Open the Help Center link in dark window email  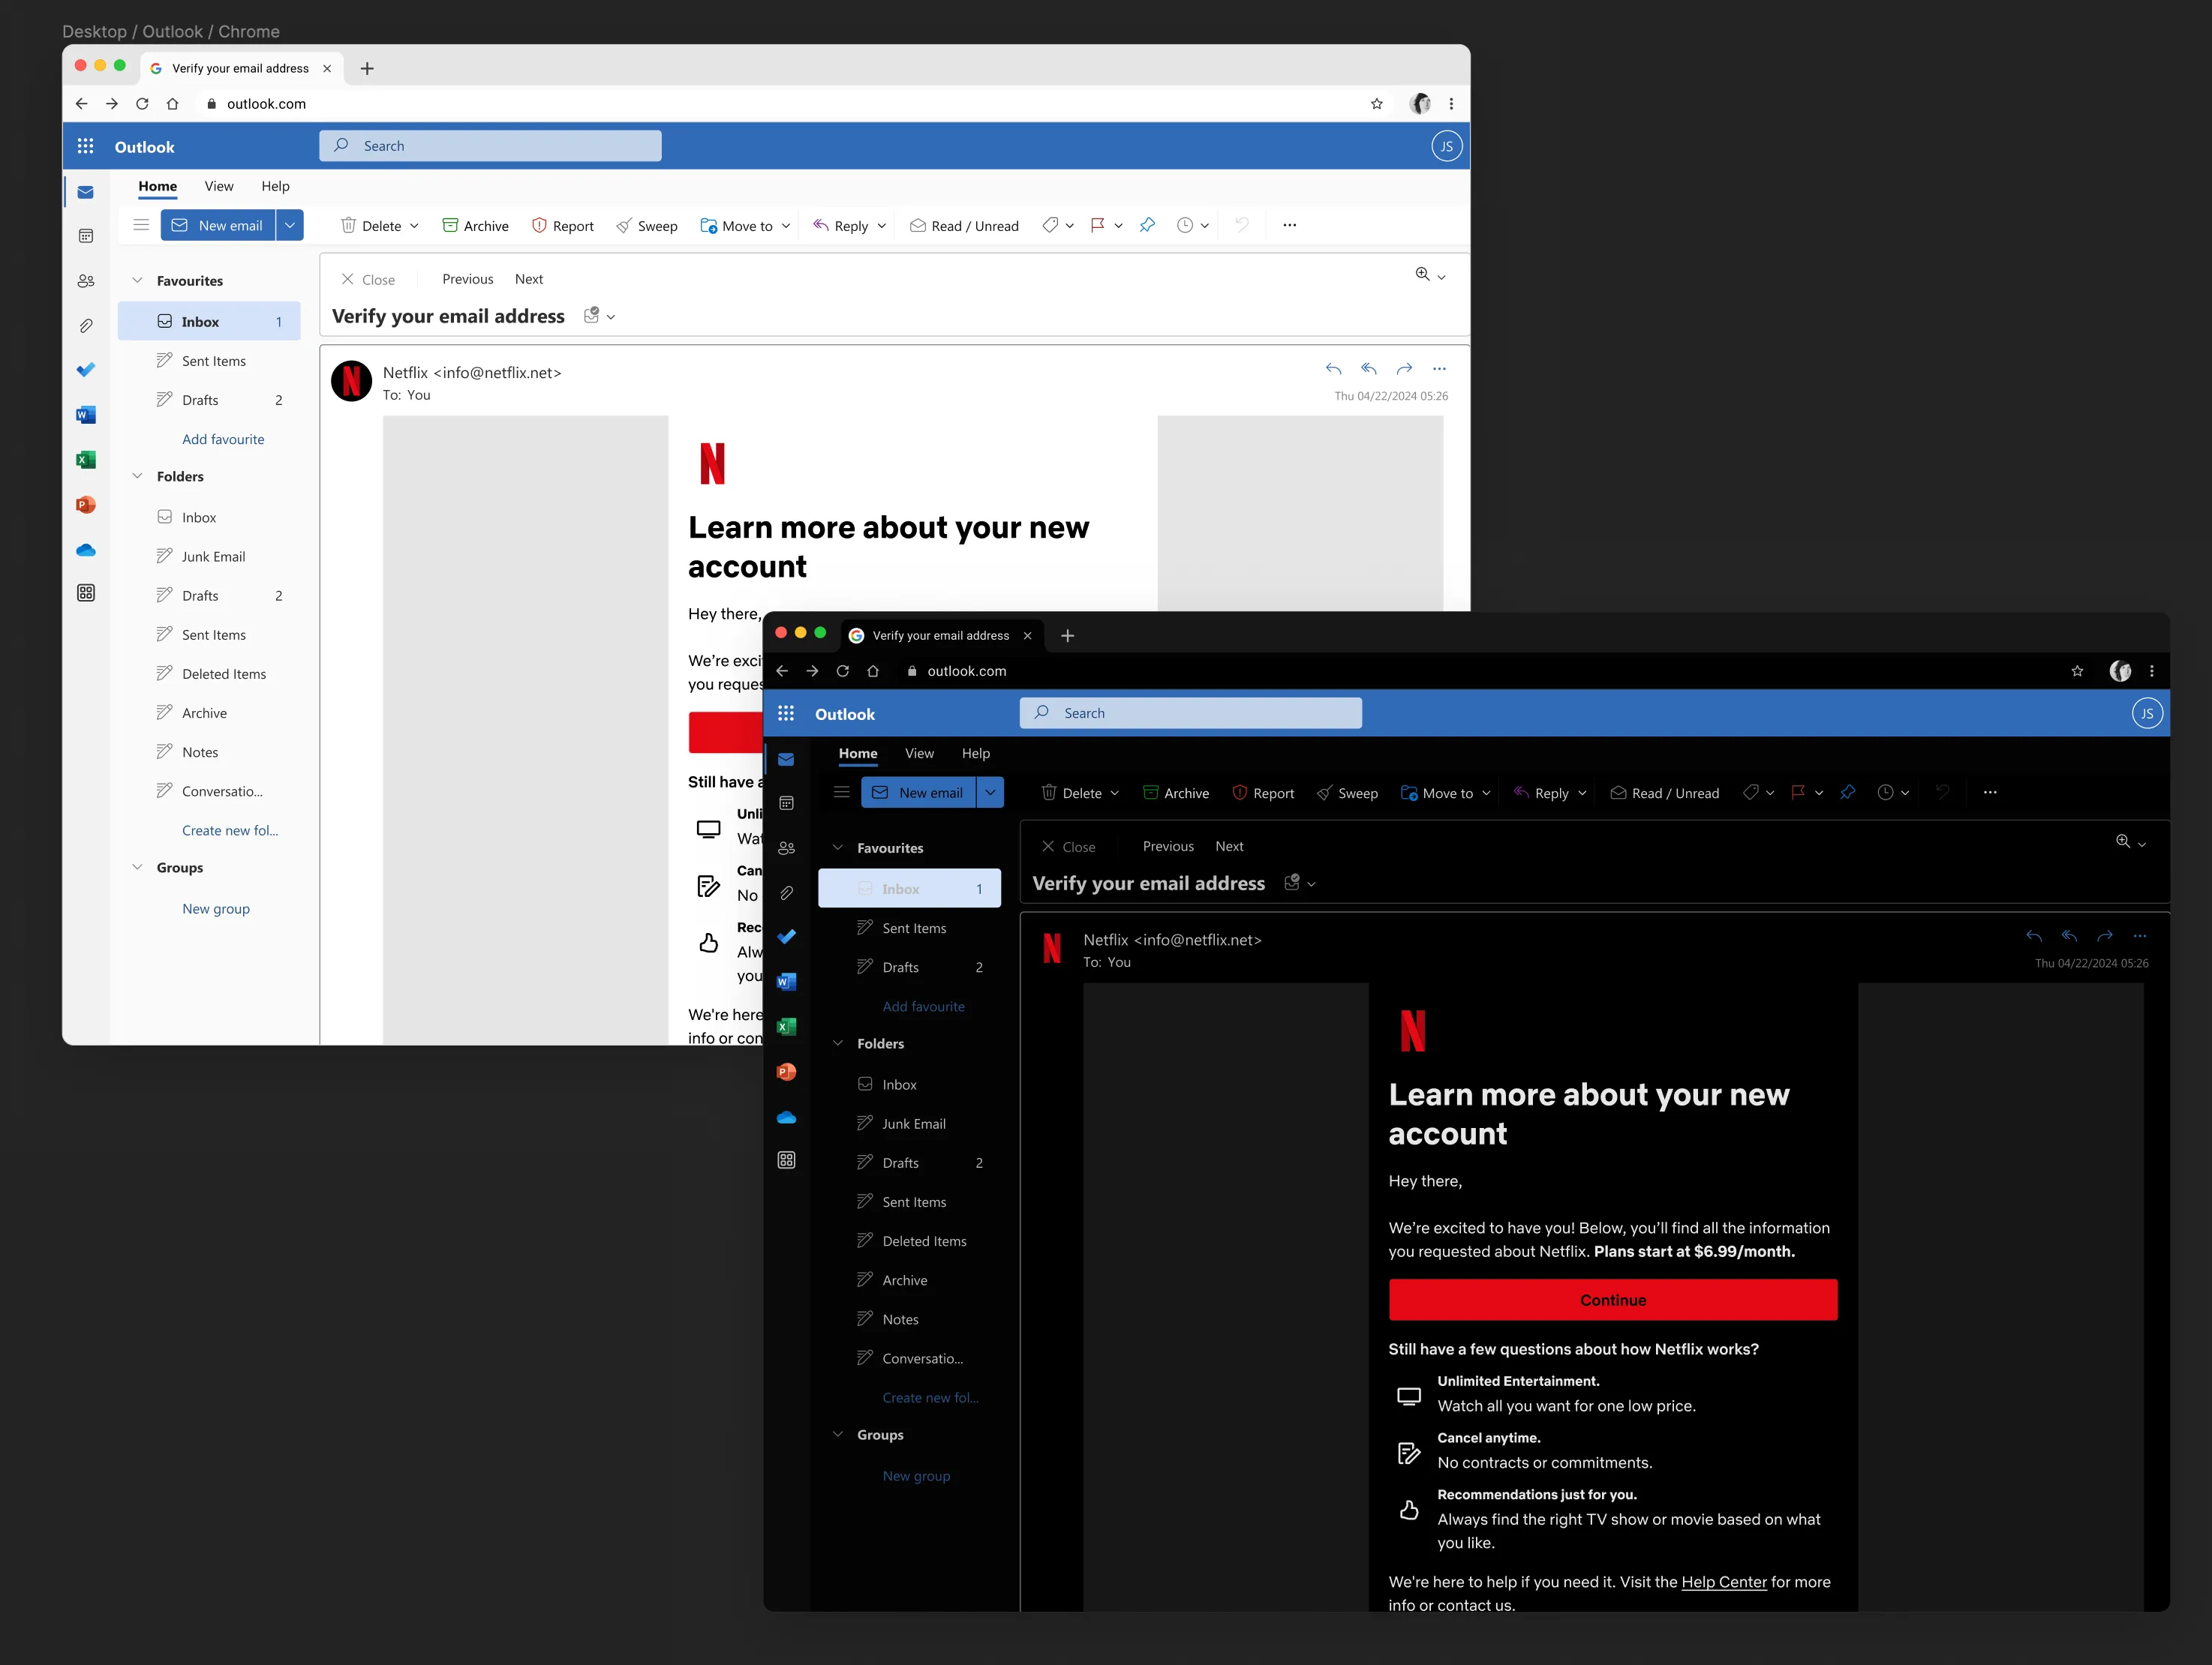click(x=1724, y=1582)
